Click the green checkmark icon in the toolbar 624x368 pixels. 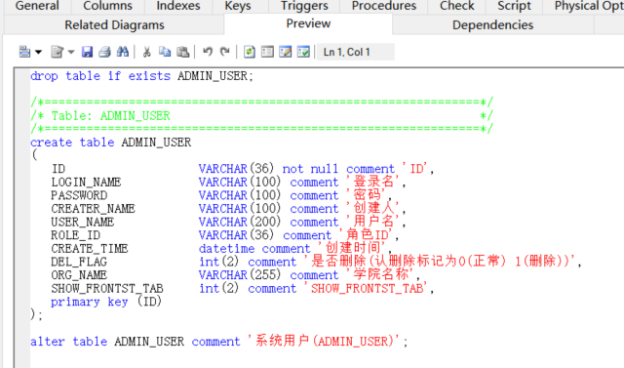[303, 52]
